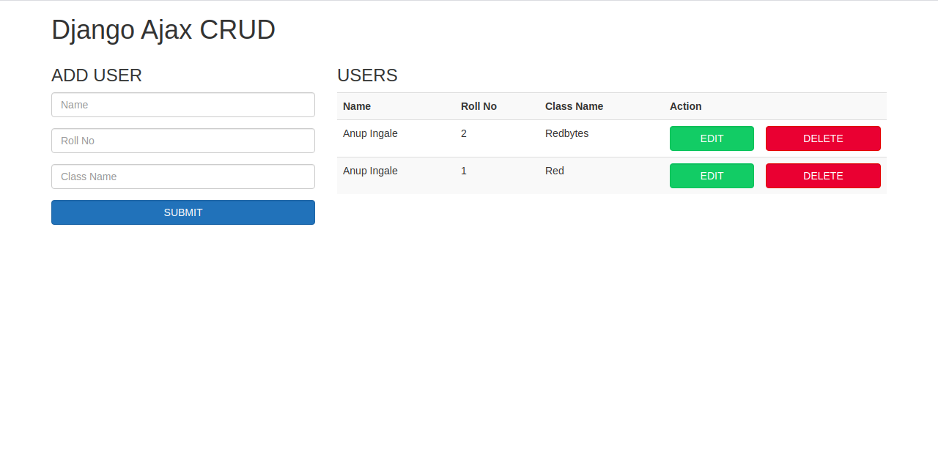Viewport: 938px width, 460px height.
Task: Select the Redbytes class name cell
Action: tap(566, 133)
